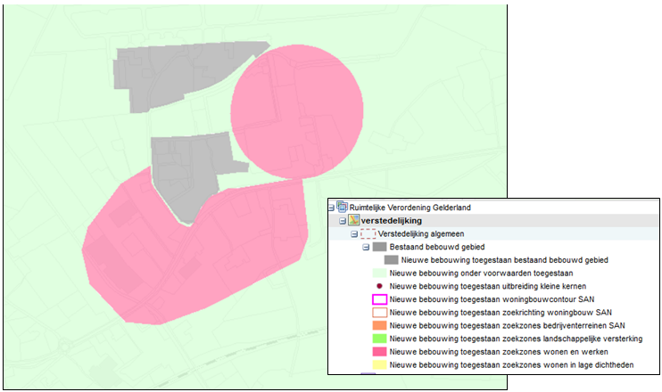Viewport: 662px width, 392px height.
Task: Click magenta outline woningbouwcontour SAN symbol
Action: coord(379,299)
